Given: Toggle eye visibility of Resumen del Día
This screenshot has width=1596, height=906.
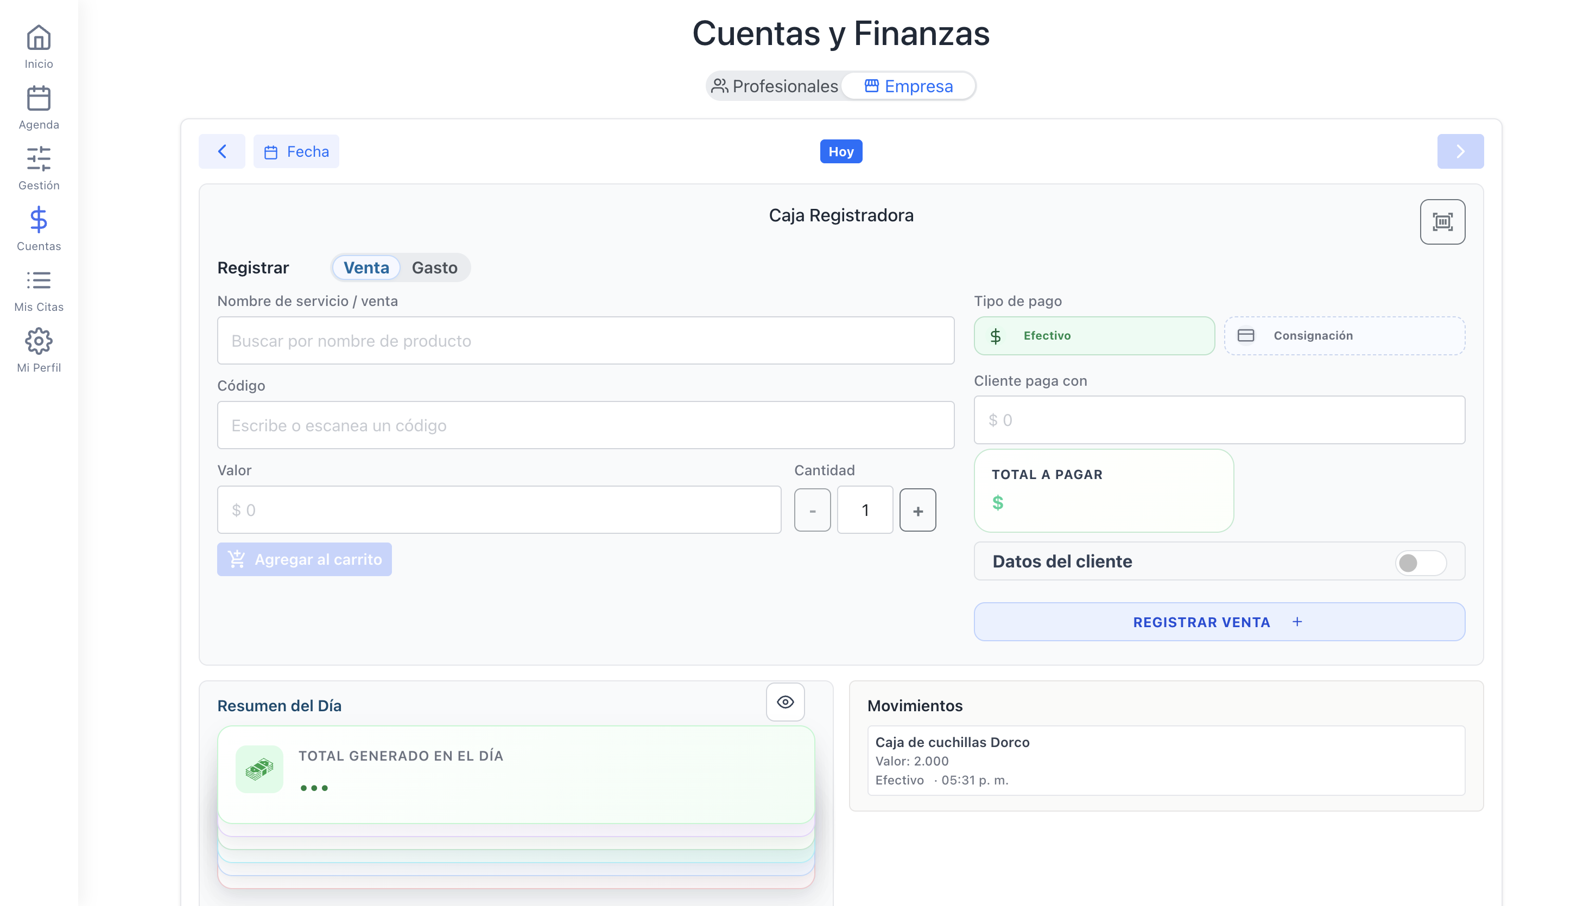Looking at the screenshot, I should [x=785, y=702].
